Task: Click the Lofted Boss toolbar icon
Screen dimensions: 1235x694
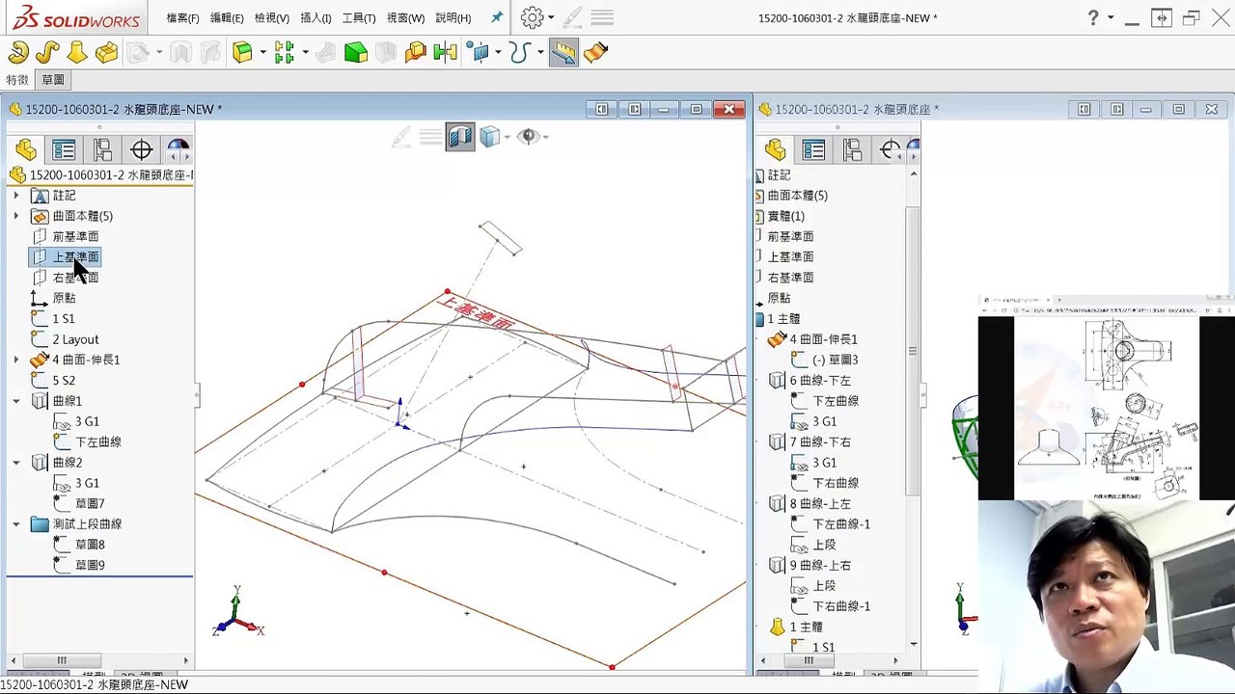Action: [x=77, y=52]
